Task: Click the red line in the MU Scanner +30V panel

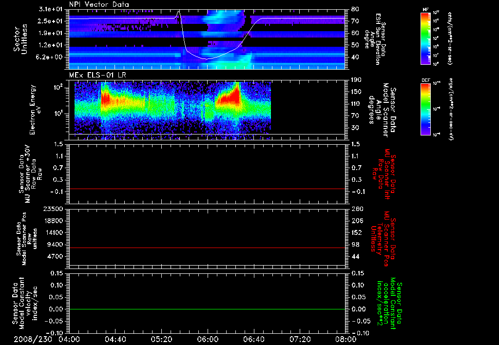Action: click(x=207, y=189)
